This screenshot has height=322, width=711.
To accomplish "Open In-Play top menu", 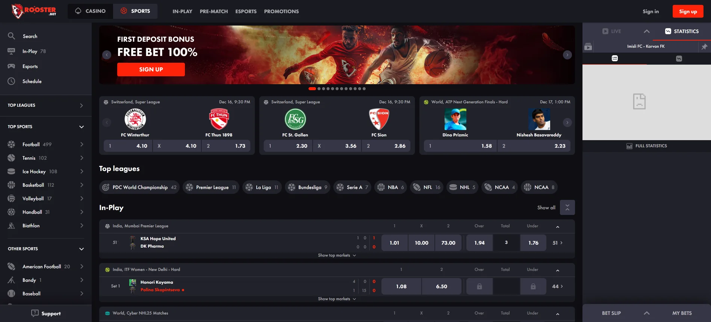I will pos(182,11).
